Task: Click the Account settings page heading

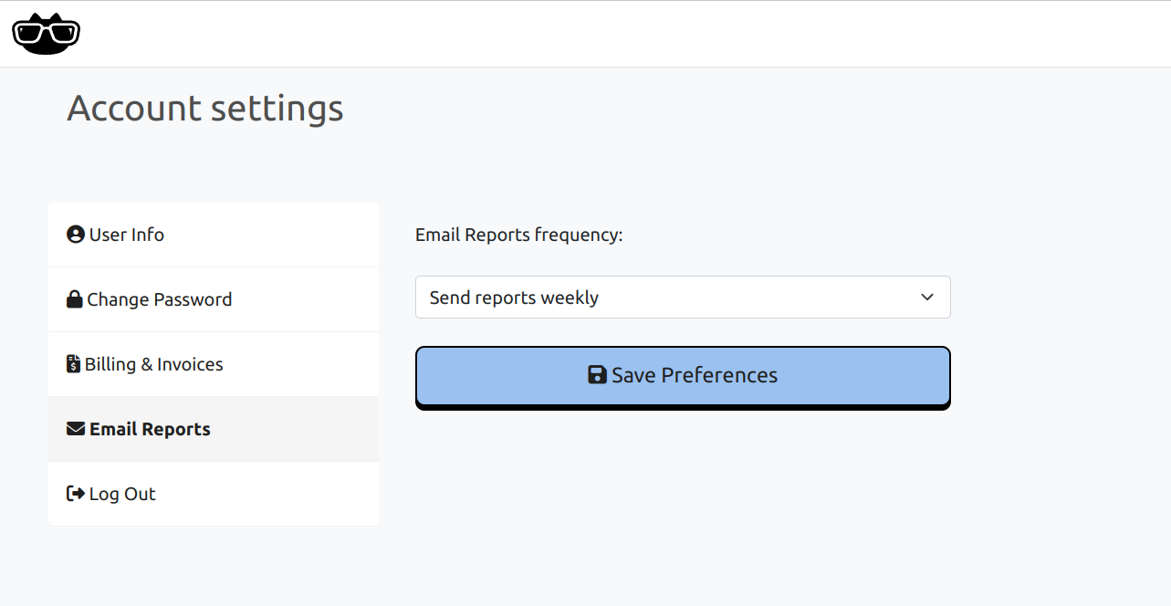Action: pos(204,108)
